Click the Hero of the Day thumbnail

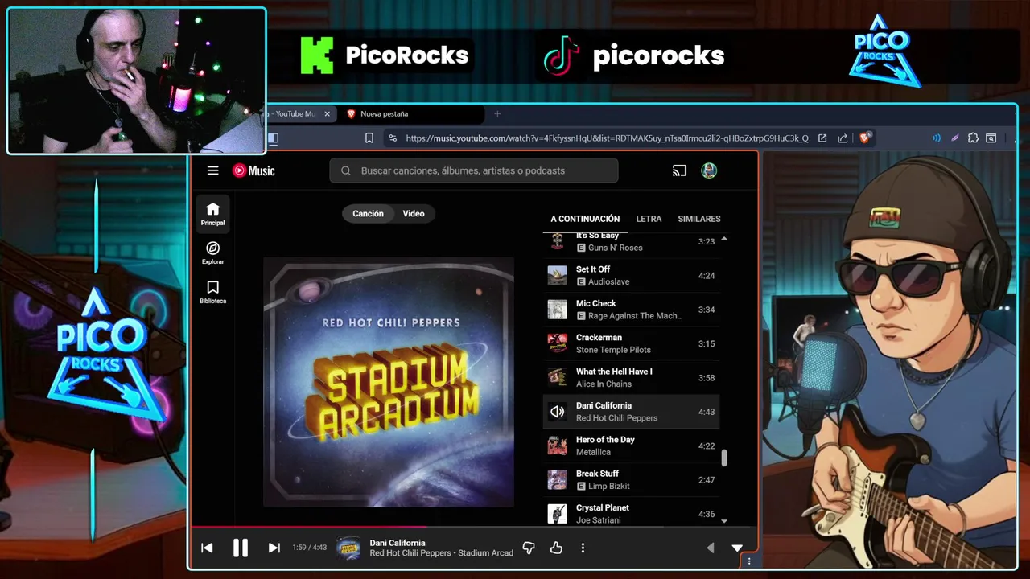coord(557,446)
